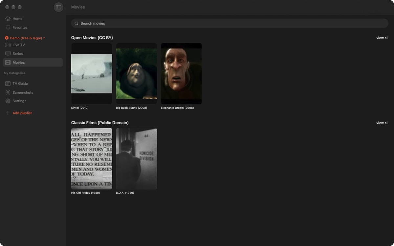This screenshot has height=246, width=394.
Task: Open the Elephants Dream poster
Action: (x=181, y=74)
